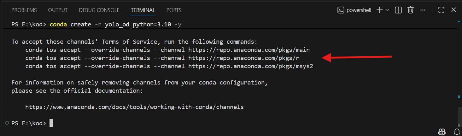Screen dimensions: 462x136
Task: Click the terminal scrollbar on the right edge
Action: (x=459, y=63)
